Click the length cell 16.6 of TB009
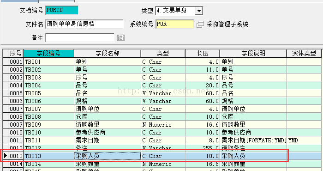 (x=203, y=124)
